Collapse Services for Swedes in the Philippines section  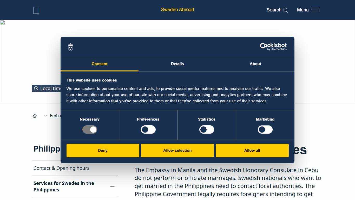point(112,186)
